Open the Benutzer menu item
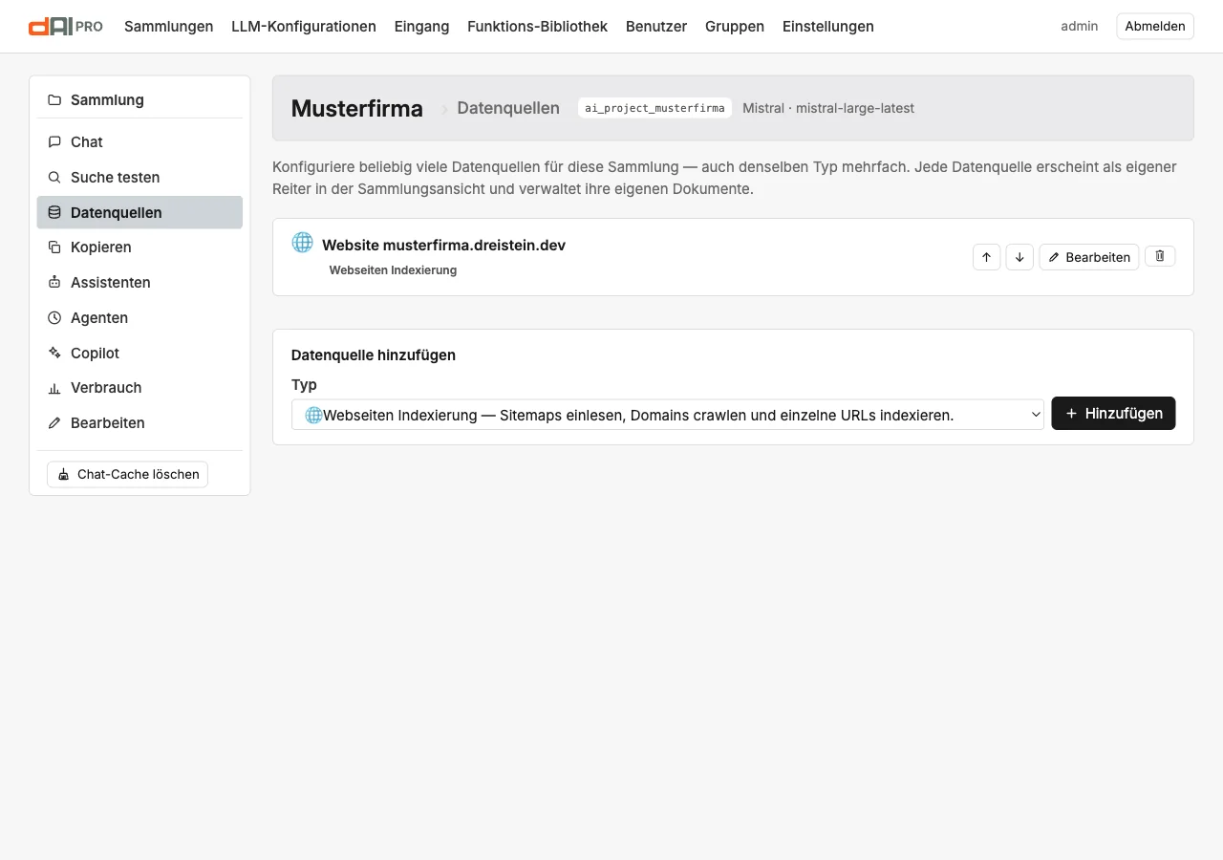 [656, 27]
